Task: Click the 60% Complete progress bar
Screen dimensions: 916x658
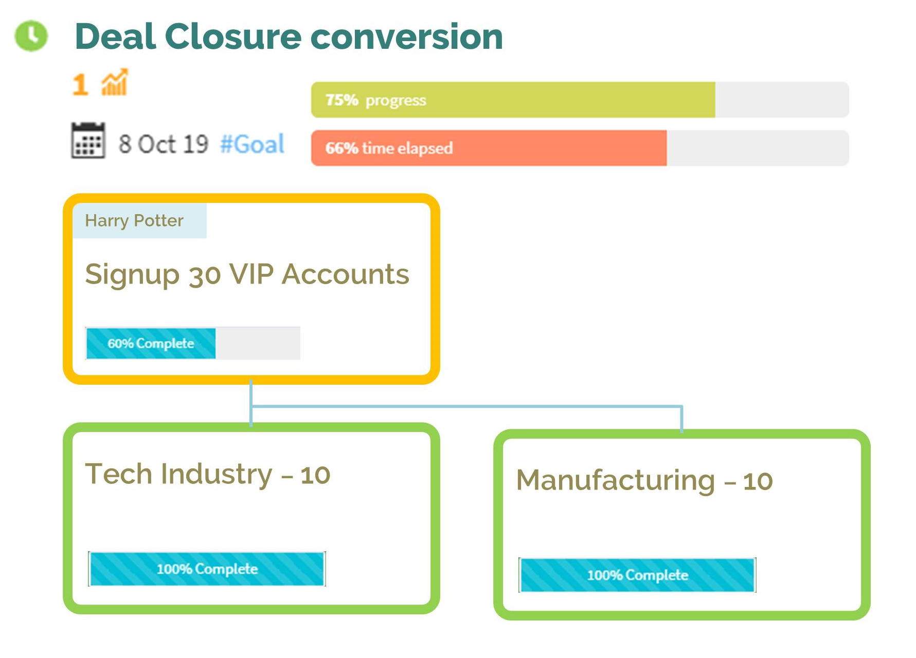Action: point(193,343)
